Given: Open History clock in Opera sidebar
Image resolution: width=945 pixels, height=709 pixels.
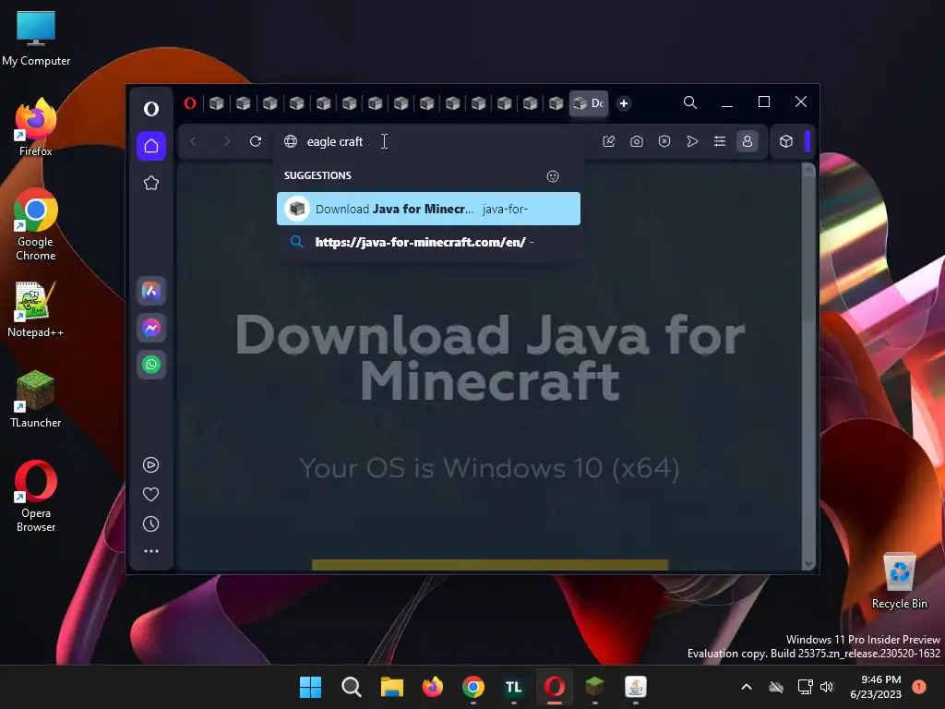Looking at the screenshot, I should [150, 524].
